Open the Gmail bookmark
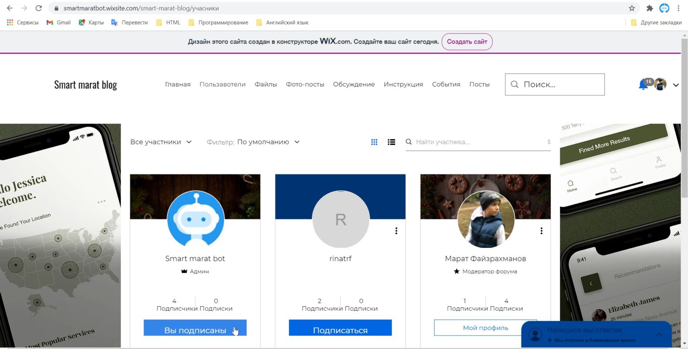688x349 pixels. (x=58, y=22)
